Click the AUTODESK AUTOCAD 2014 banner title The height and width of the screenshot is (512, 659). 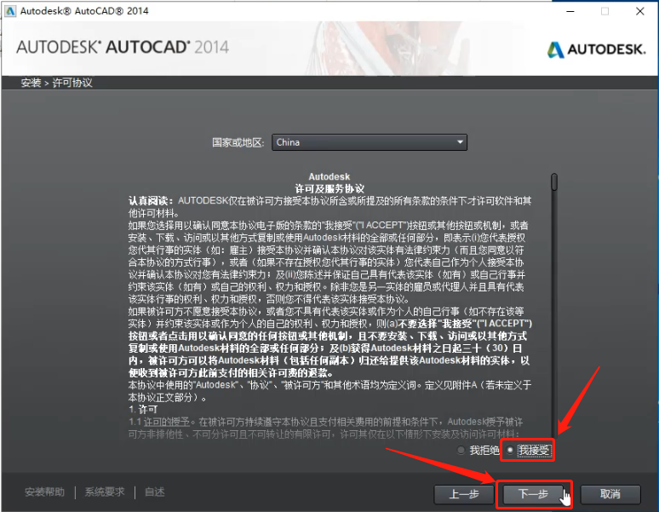point(123,47)
